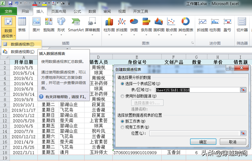Click the yellow fill color bucket button
Screen dimensions: 252x161
tap(45, 3)
